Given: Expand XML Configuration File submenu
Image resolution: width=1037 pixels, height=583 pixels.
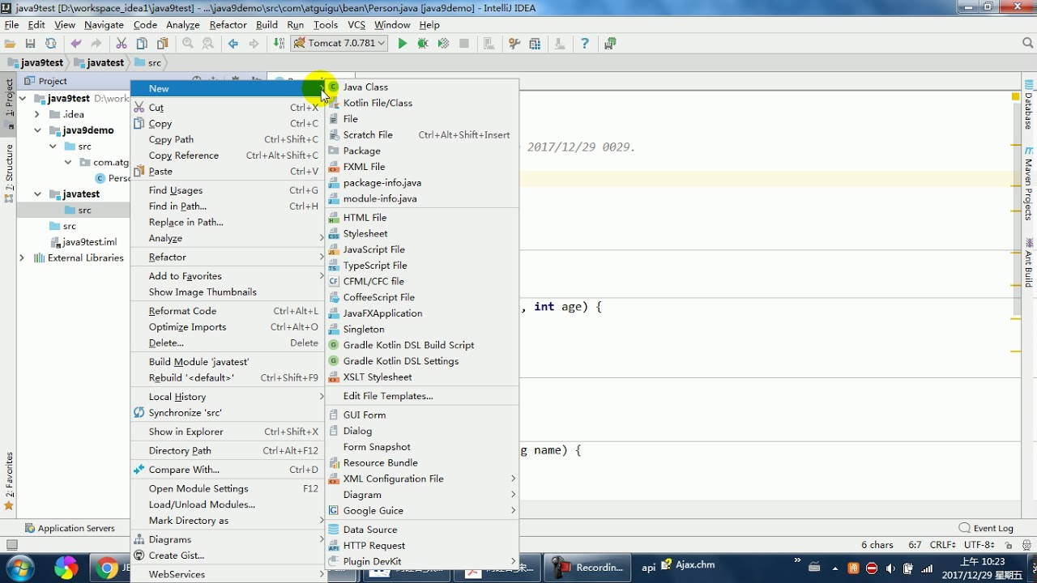Looking at the screenshot, I should coord(422,479).
